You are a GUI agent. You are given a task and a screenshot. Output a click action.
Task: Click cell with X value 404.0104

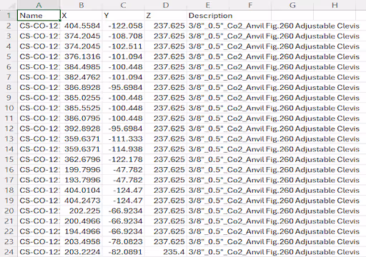coord(81,190)
